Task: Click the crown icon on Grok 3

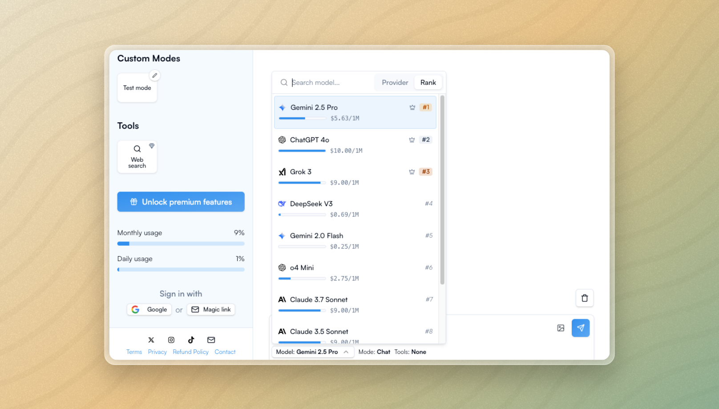Action: [412, 172]
